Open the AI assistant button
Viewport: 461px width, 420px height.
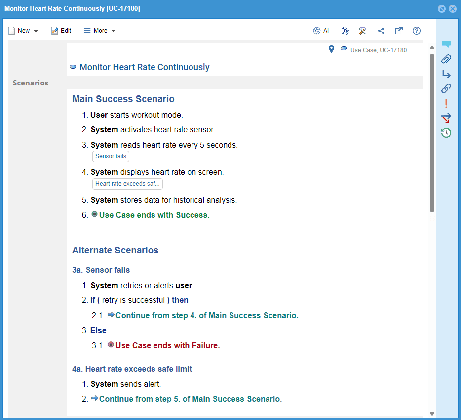tap(321, 31)
